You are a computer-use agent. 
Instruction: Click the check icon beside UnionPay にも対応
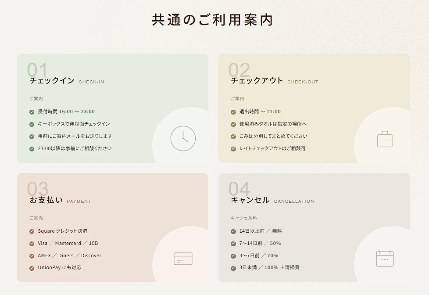point(32,268)
